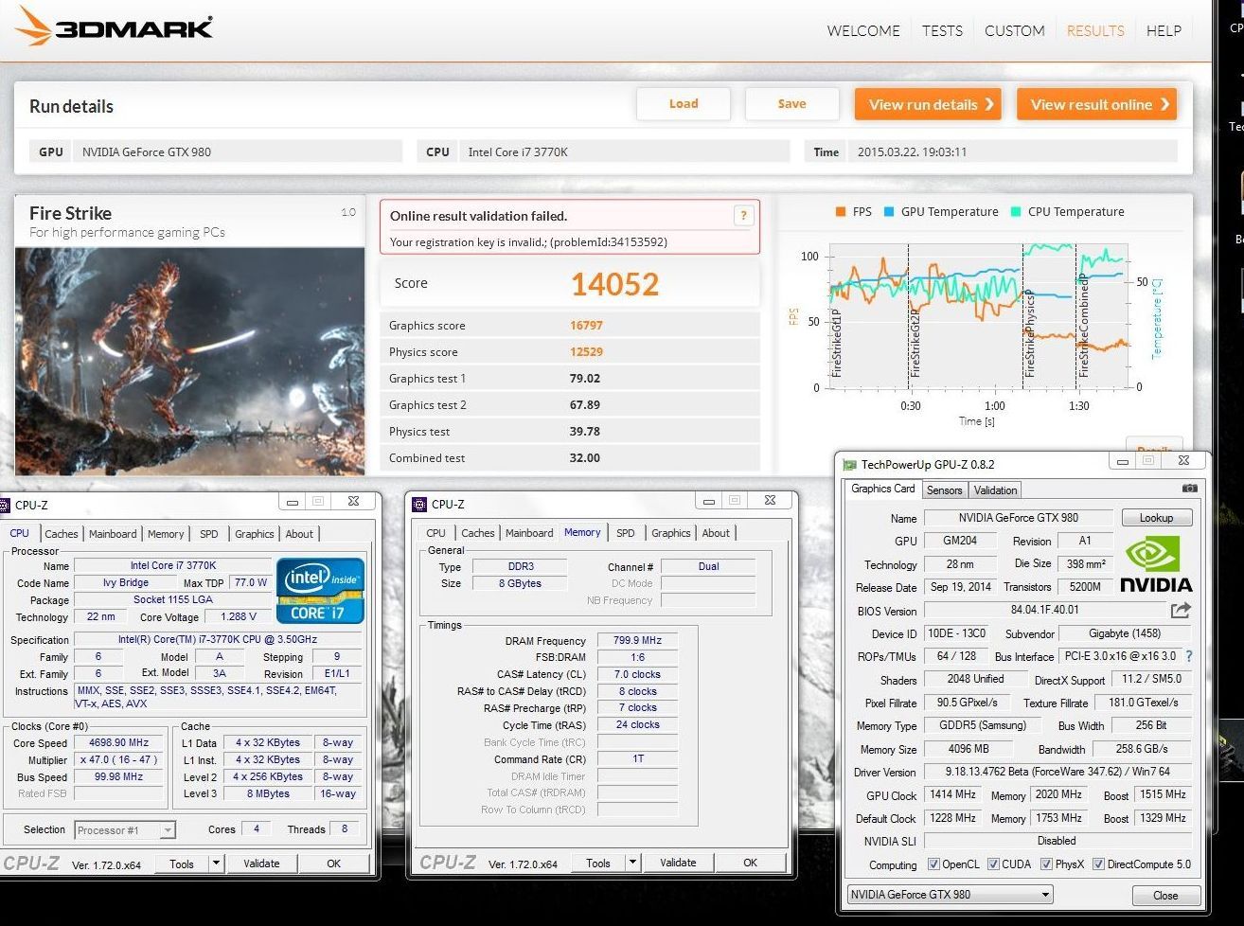1244x926 pixels.
Task: Open the WELCOME menu in 3DMark
Action: pyautogui.click(x=863, y=30)
